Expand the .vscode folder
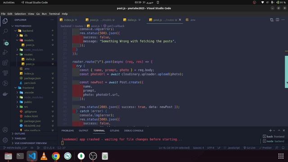 (29, 93)
